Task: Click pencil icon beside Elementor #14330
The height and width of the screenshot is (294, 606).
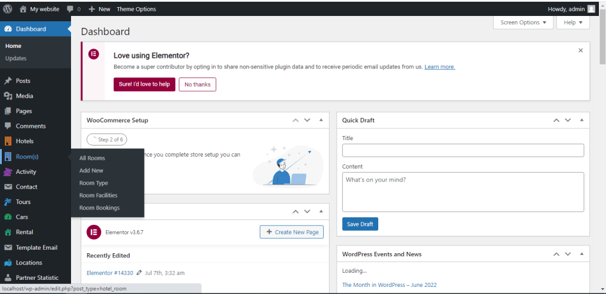Action: (139, 273)
